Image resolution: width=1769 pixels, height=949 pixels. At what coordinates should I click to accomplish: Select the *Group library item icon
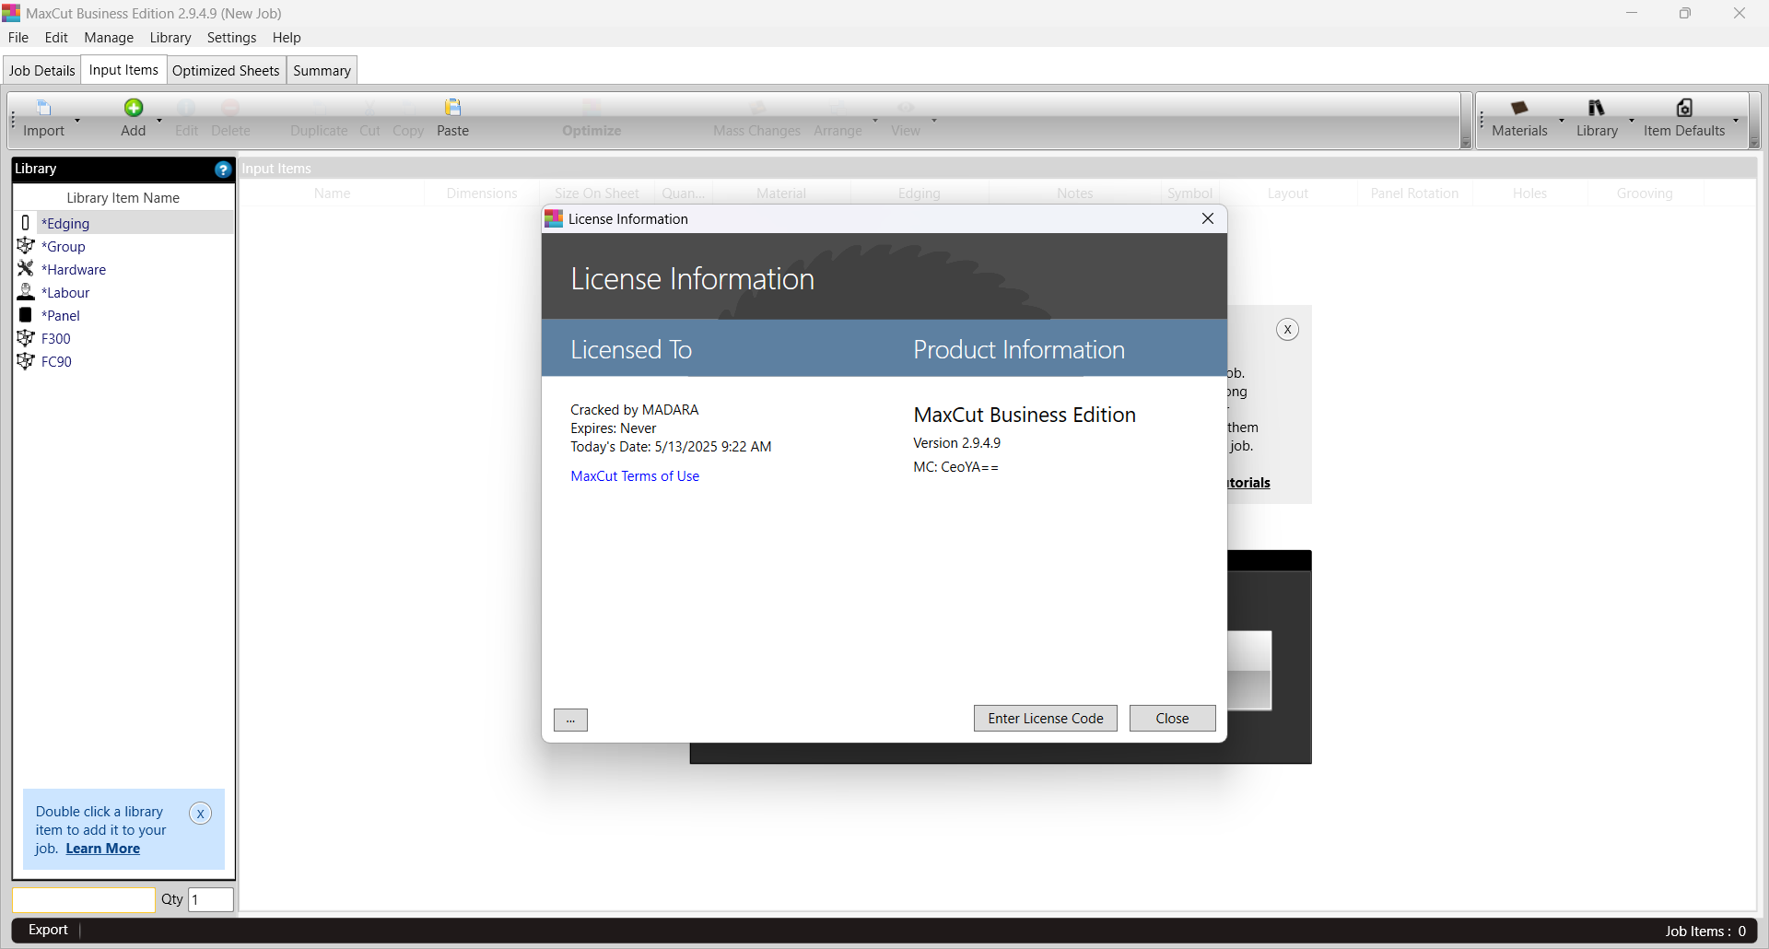pos(26,246)
